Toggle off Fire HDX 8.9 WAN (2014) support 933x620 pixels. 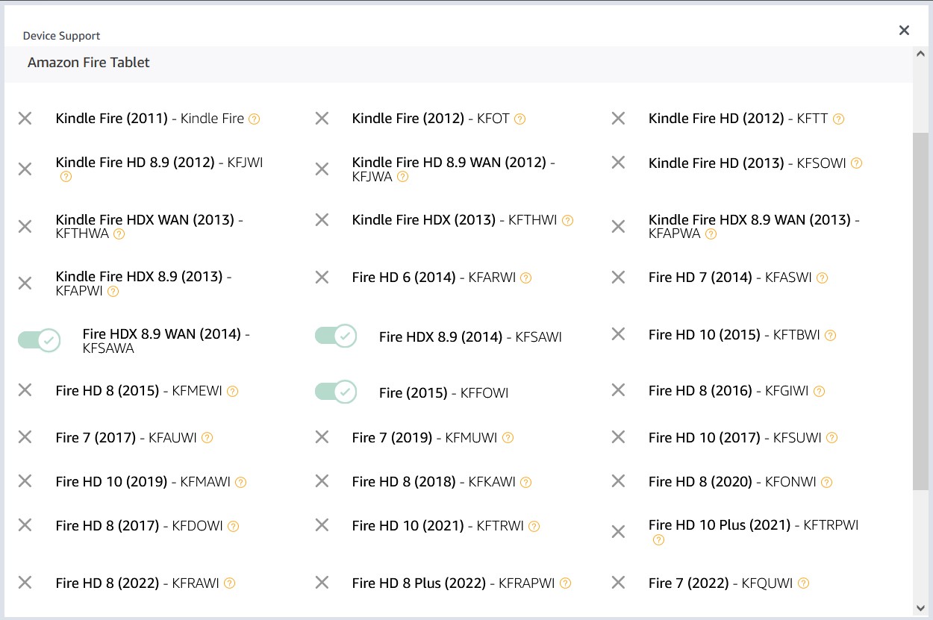39,340
